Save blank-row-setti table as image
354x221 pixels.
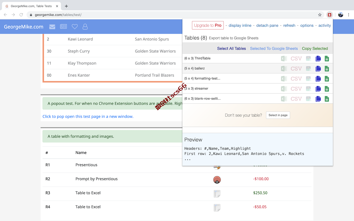(308, 99)
